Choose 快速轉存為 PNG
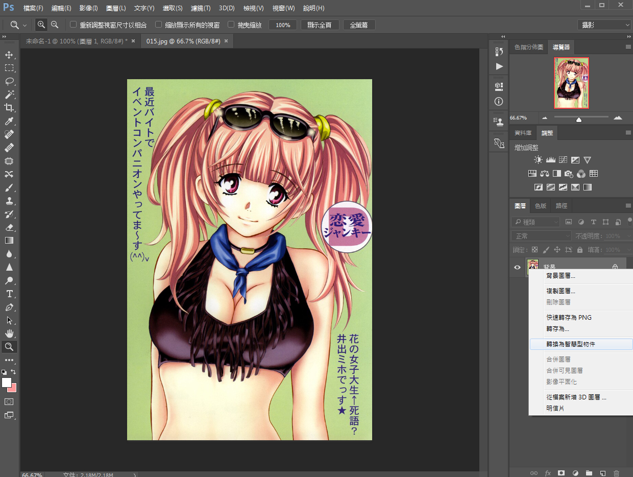Viewport: 633px width, 477px height. [581, 318]
